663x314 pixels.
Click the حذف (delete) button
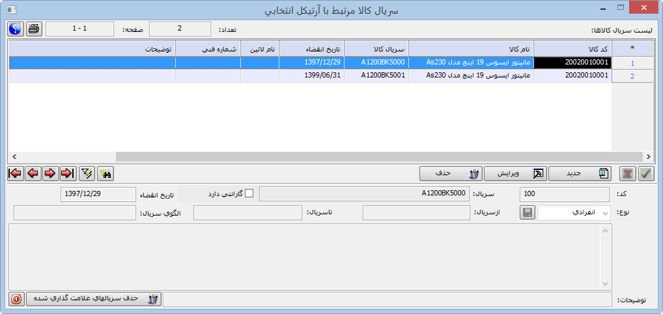[449, 173]
